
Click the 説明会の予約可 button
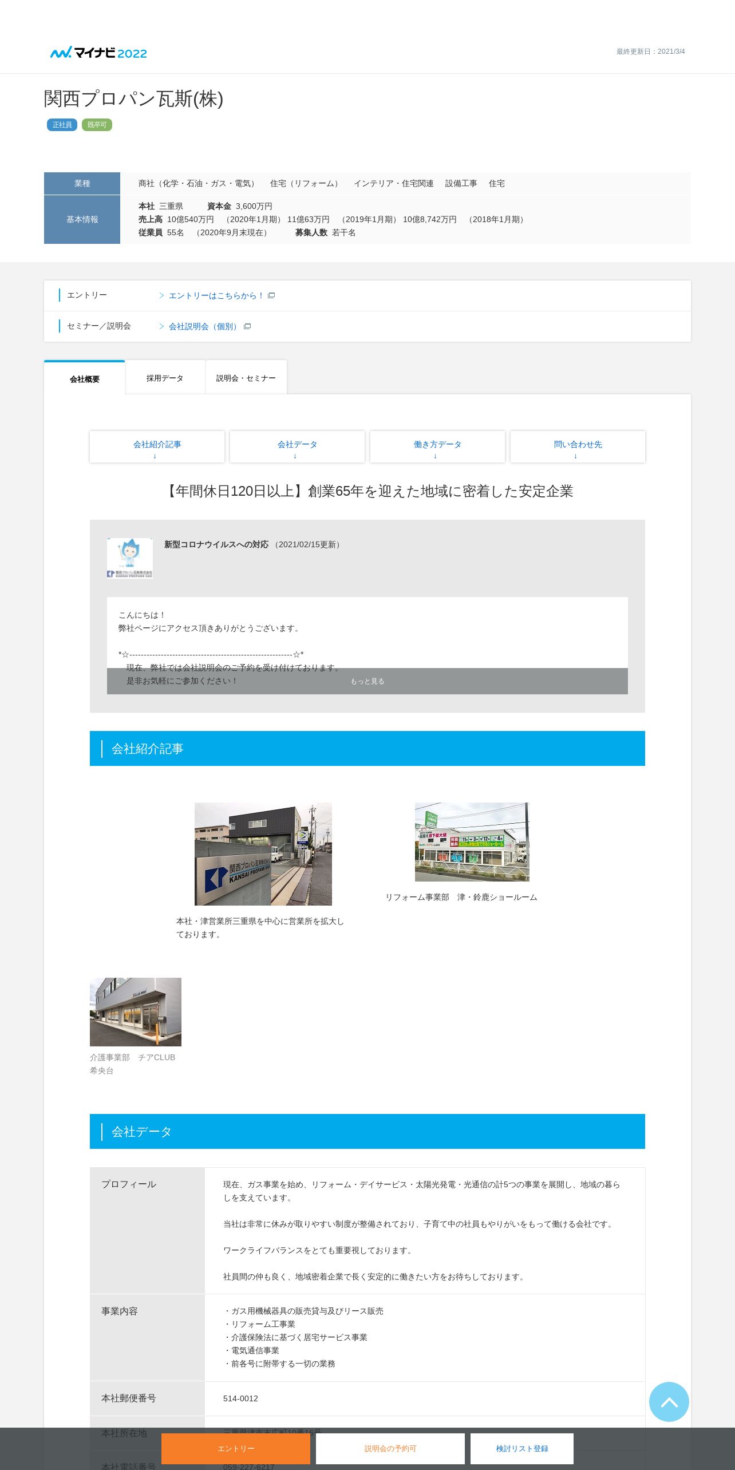pyautogui.click(x=390, y=1448)
